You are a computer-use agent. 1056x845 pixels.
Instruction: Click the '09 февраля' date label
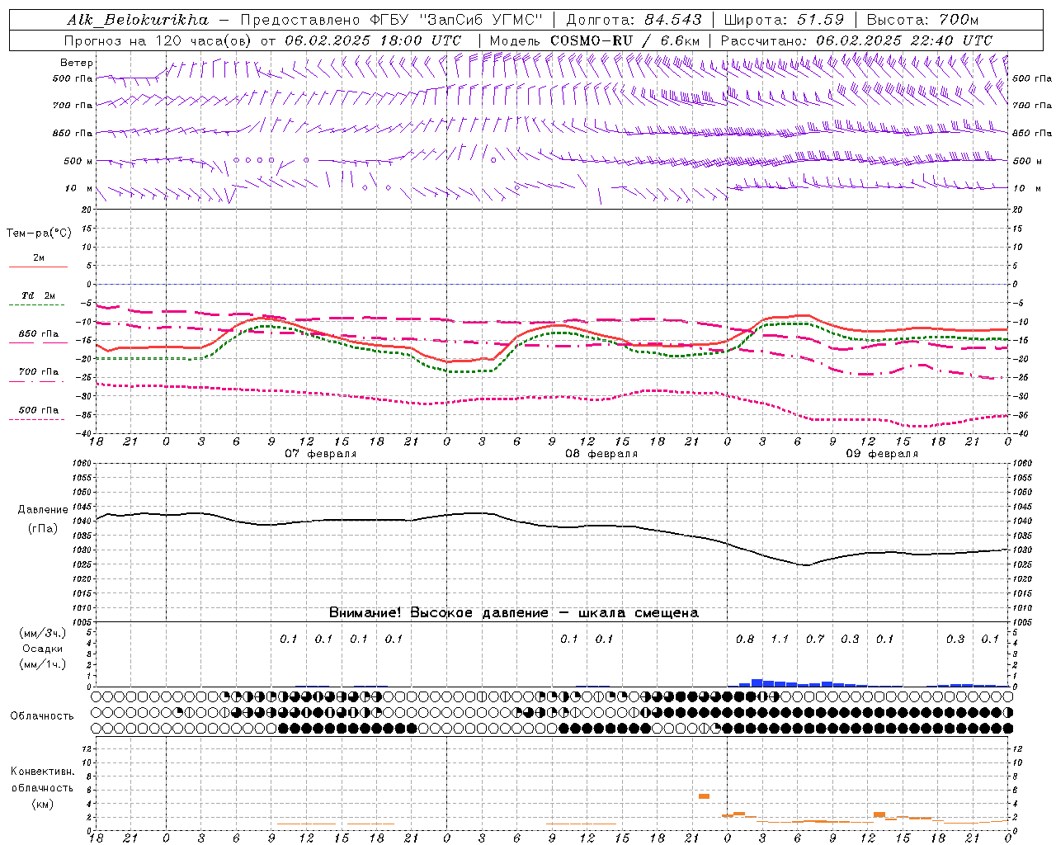click(x=882, y=454)
